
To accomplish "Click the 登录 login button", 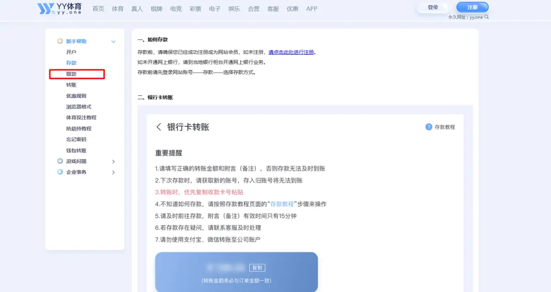I will click(432, 7).
